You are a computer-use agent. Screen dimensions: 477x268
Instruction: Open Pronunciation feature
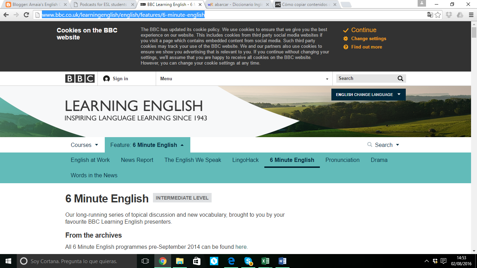point(343,160)
